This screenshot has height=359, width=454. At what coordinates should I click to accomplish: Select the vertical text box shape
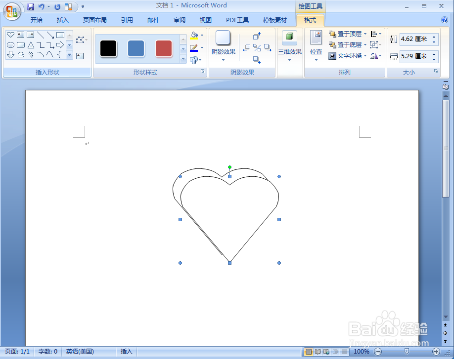[30, 35]
